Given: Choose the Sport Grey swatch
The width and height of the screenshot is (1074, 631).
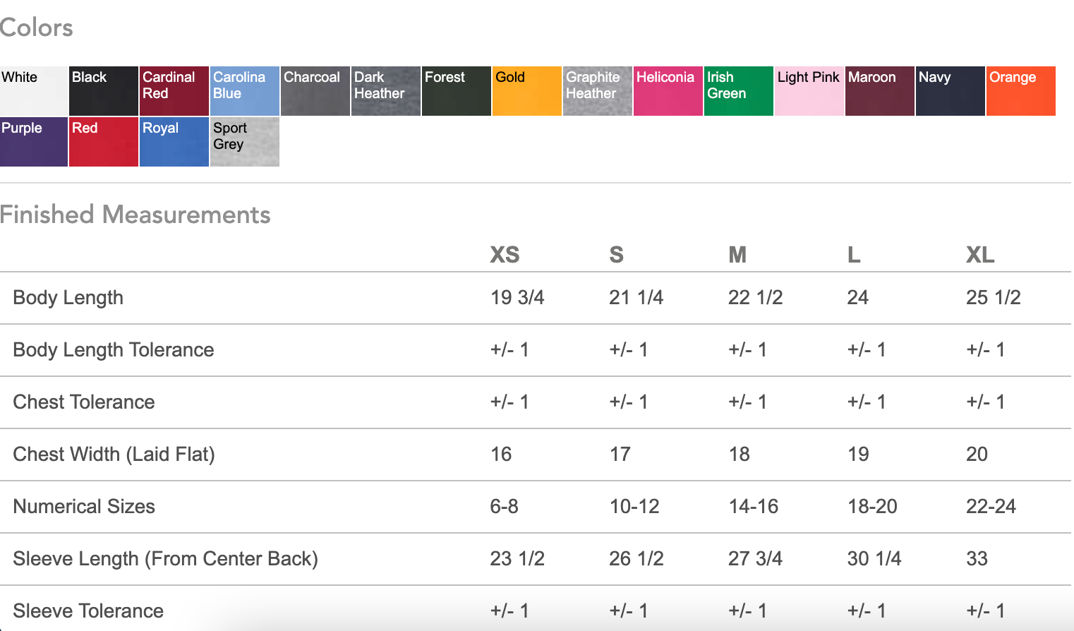Looking at the screenshot, I should click(x=245, y=142).
